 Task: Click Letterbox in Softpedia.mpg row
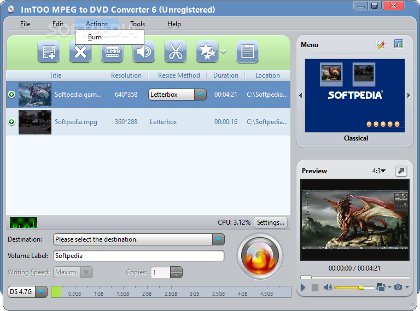click(x=164, y=122)
